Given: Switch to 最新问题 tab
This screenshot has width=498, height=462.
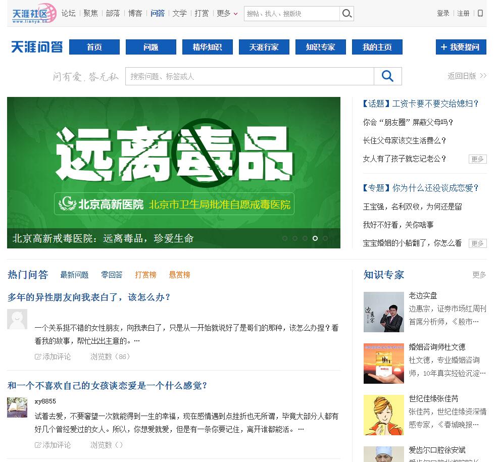Looking at the screenshot, I should [x=74, y=275].
